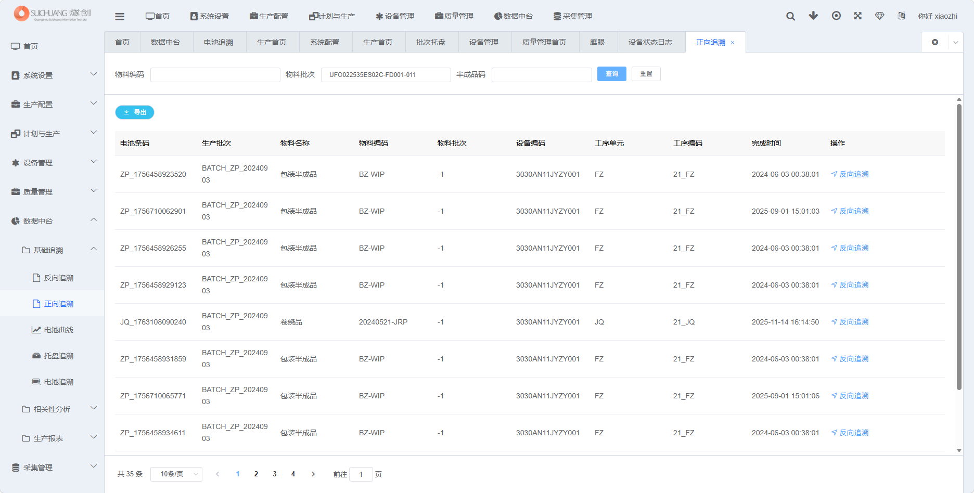Open top menu 采集管理
The height and width of the screenshot is (493, 974).
[x=573, y=16]
